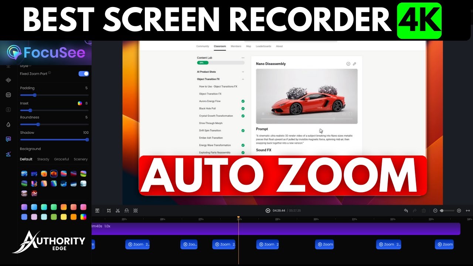Zoom in the timeline with plus icon
Viewport: 473px width, 266px height.
(x=459, y=211)
